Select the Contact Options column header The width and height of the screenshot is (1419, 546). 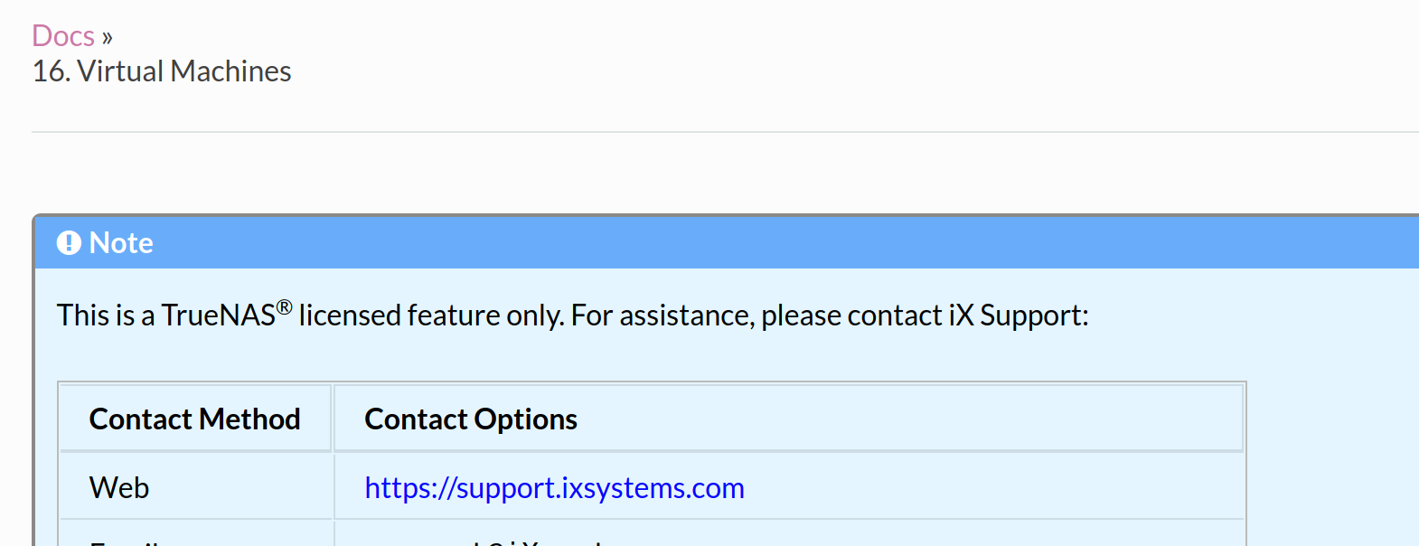[x=789, y=419]
